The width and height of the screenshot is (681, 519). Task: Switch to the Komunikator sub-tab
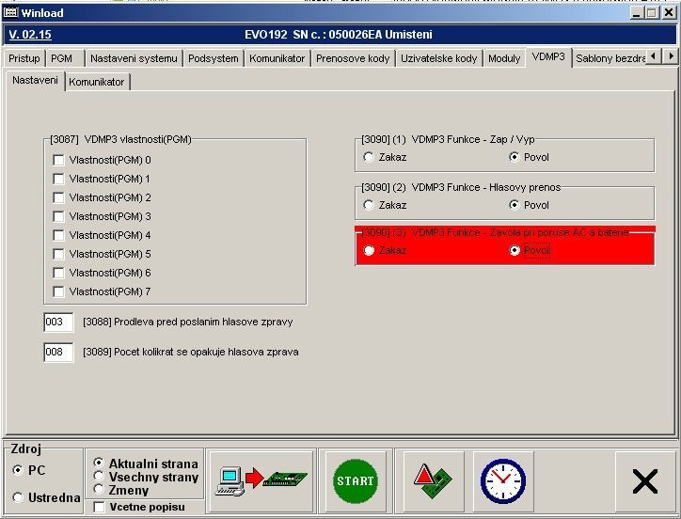click(x=96, y=82)
